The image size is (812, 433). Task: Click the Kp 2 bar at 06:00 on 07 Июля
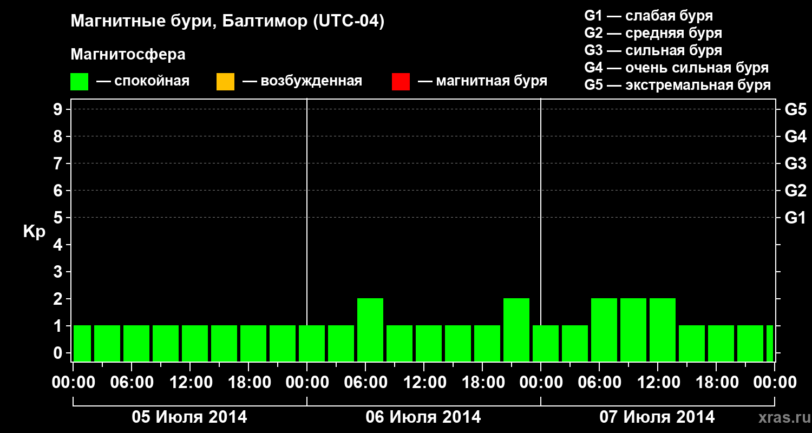coord(604,330)
